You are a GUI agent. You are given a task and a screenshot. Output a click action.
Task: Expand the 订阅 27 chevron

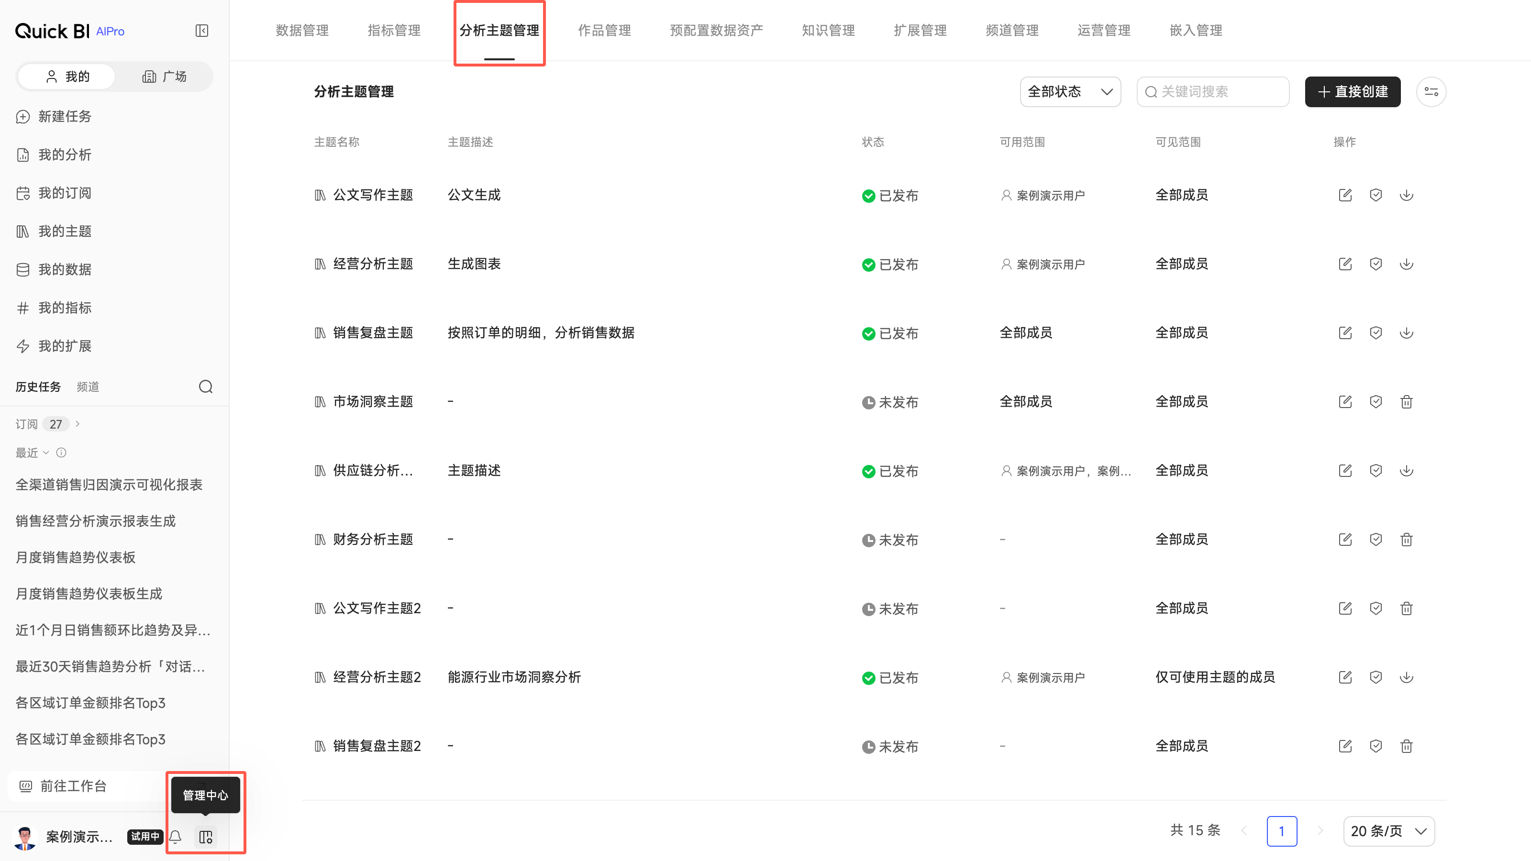tap(78, 424)
